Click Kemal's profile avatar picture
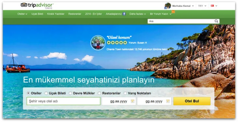The width and height of the screenshot is (238, 122). tap(168, 6)
